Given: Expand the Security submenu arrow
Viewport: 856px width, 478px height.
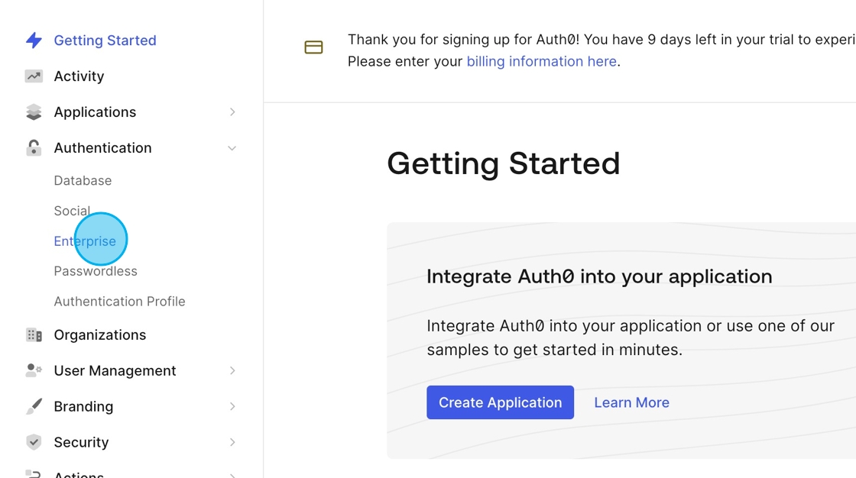Looking at the screenshot, I should point(232,442).
